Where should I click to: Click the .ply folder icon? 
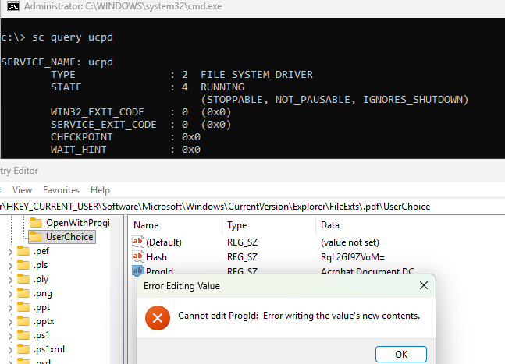(23, 279)
